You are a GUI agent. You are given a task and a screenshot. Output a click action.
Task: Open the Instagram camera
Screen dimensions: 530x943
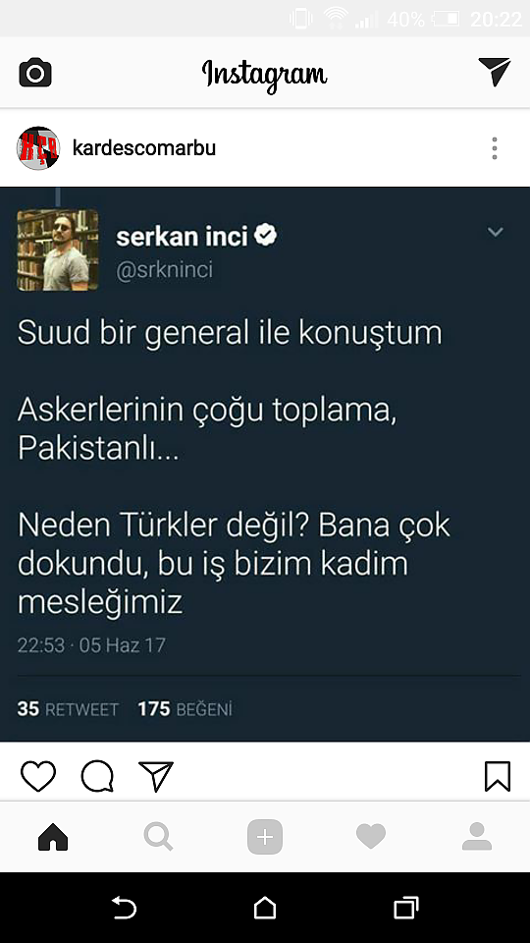(35, 73)
